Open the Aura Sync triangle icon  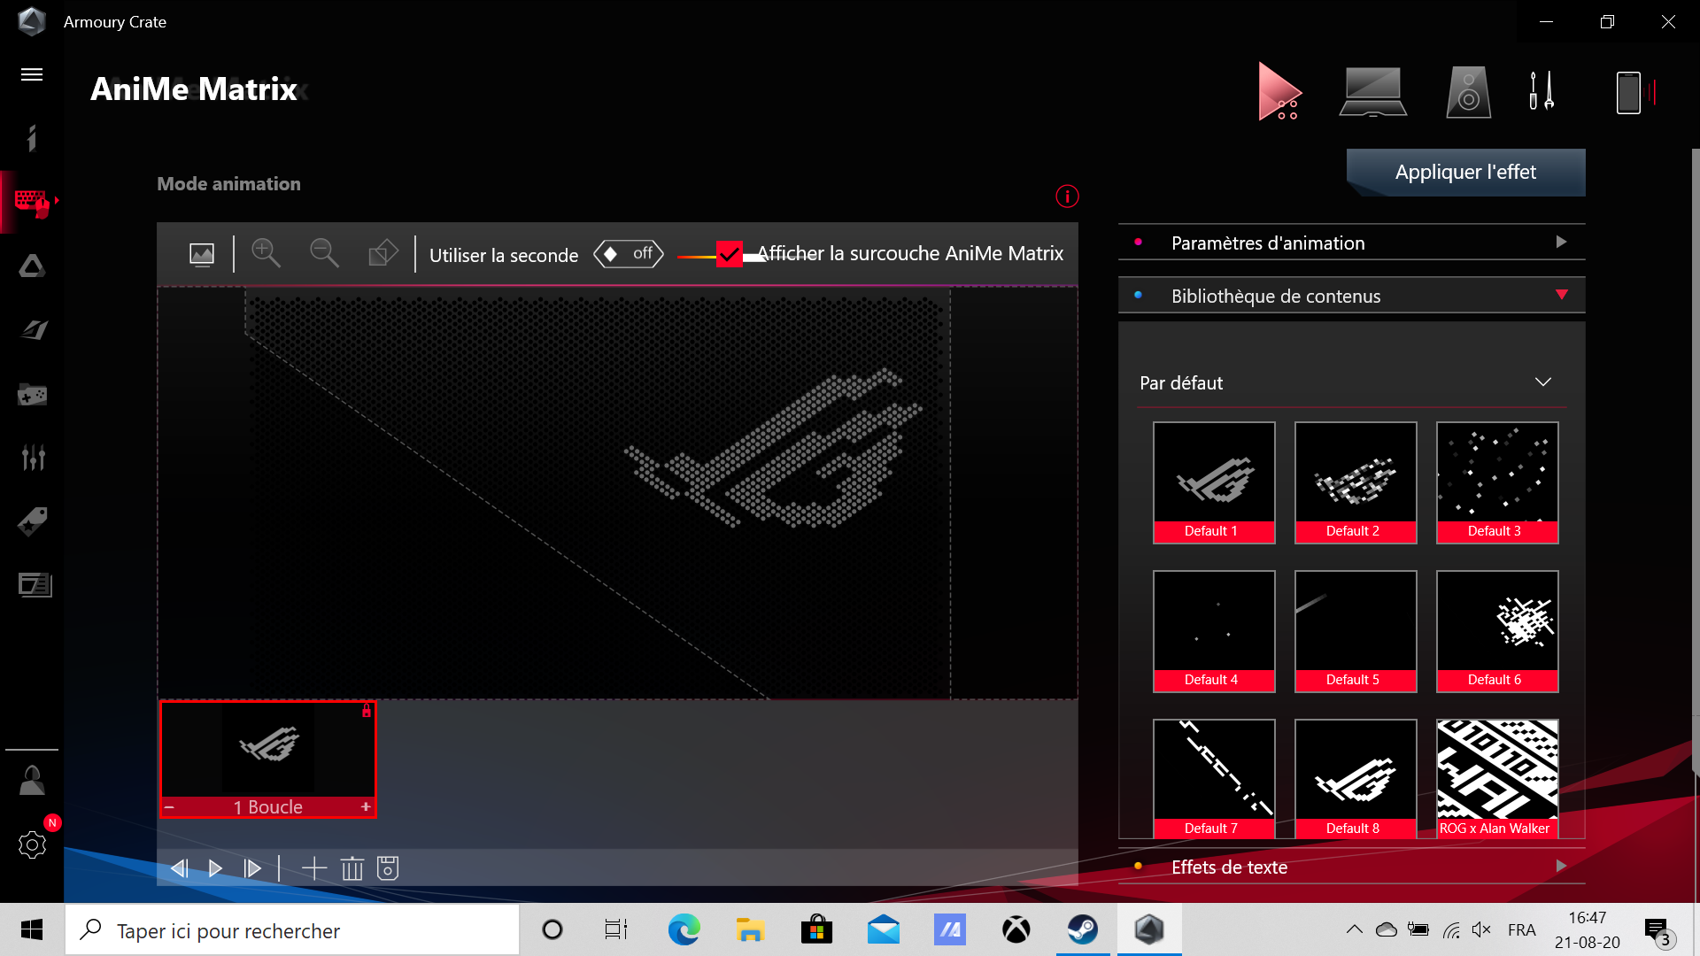point(32,266)
